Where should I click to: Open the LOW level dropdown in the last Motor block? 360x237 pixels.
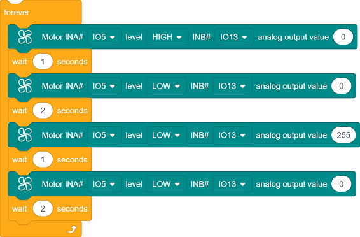[167, 184]
